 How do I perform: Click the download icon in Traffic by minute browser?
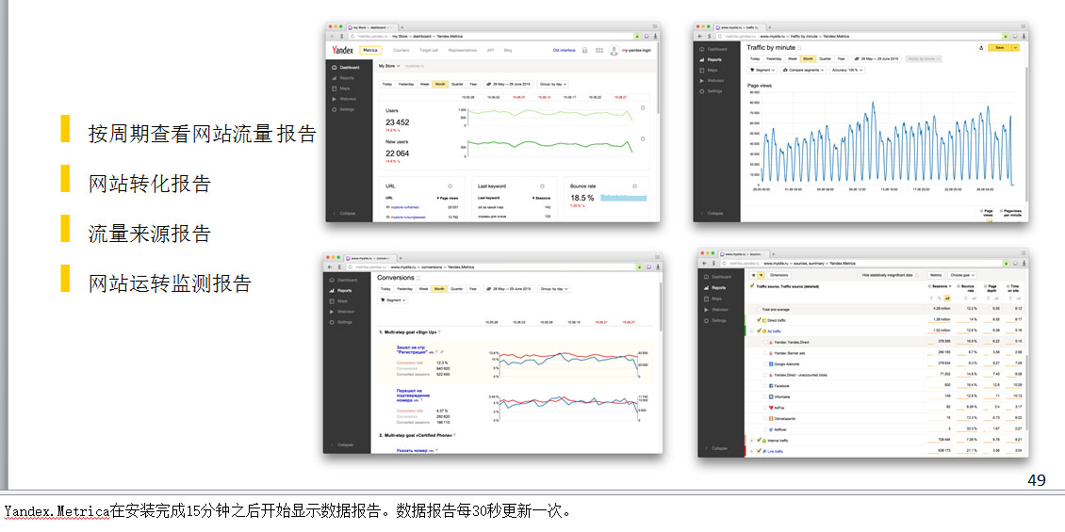click(1024, 36)
